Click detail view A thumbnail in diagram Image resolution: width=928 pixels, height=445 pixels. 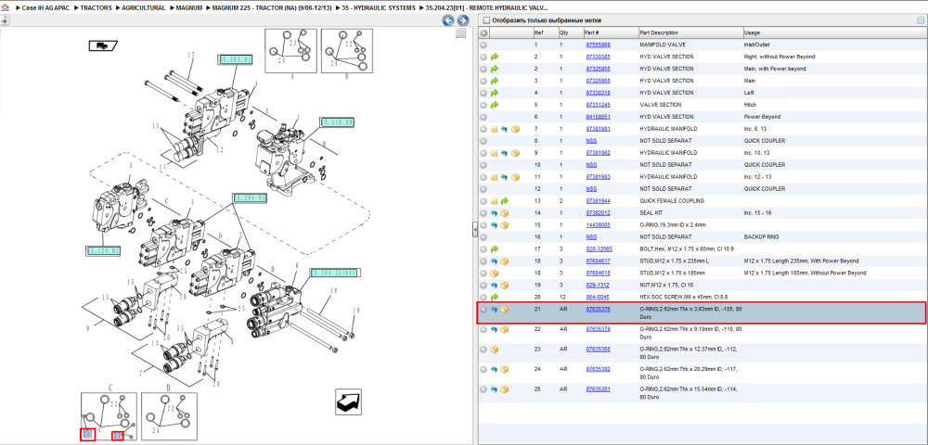tap(291, 50)
